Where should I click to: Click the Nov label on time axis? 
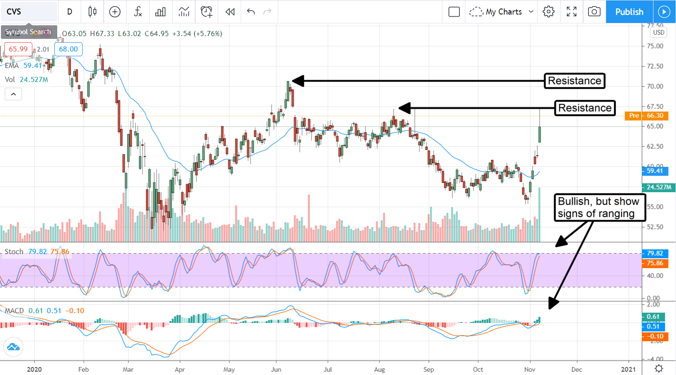click(x=530, y=368)
